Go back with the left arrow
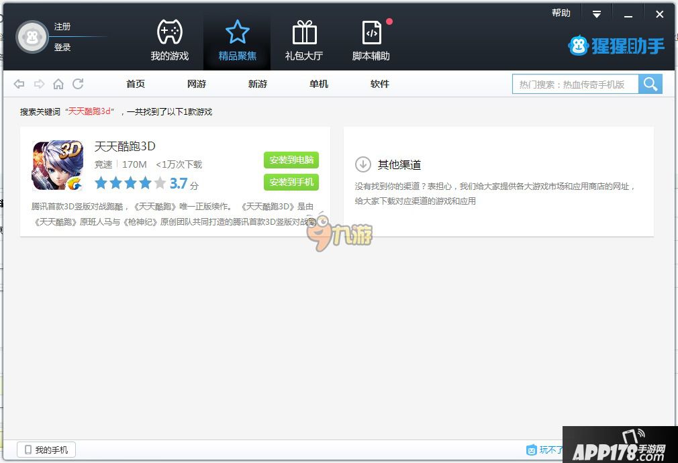 (19, 84)
